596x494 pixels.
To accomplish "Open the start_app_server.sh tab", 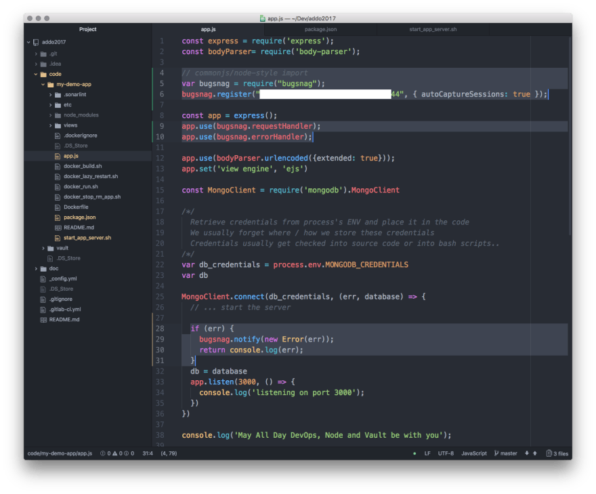I will pos(433,29).
